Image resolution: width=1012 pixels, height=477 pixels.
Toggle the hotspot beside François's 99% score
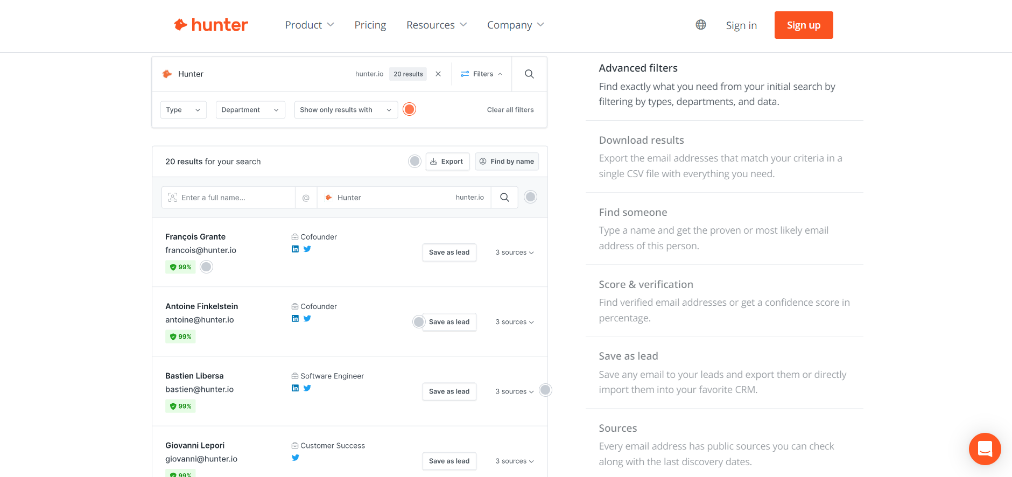point(206,267)
